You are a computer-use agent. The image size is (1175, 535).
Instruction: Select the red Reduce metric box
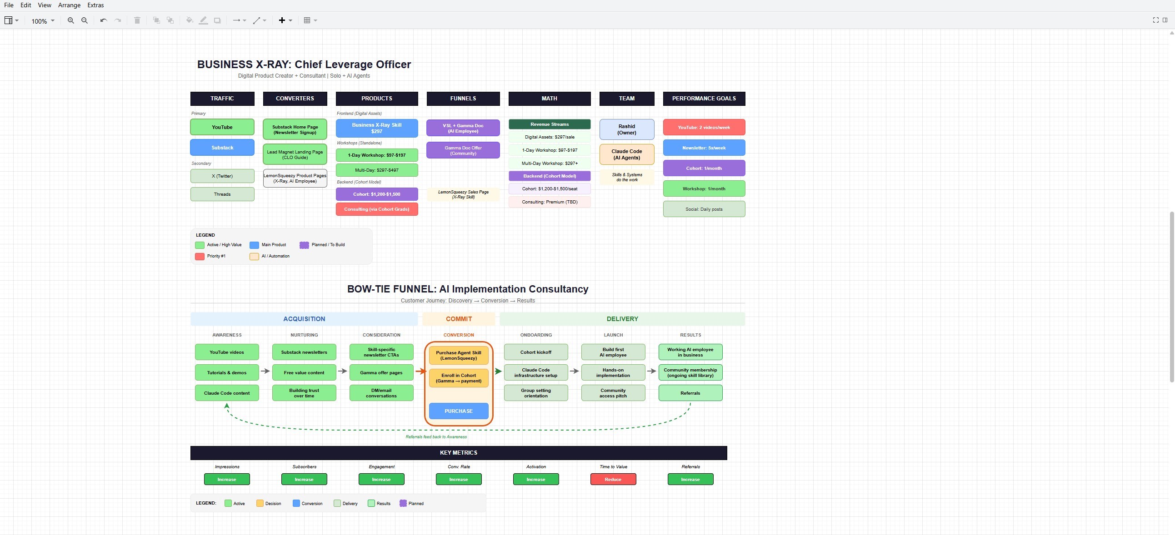click(613, 479)
